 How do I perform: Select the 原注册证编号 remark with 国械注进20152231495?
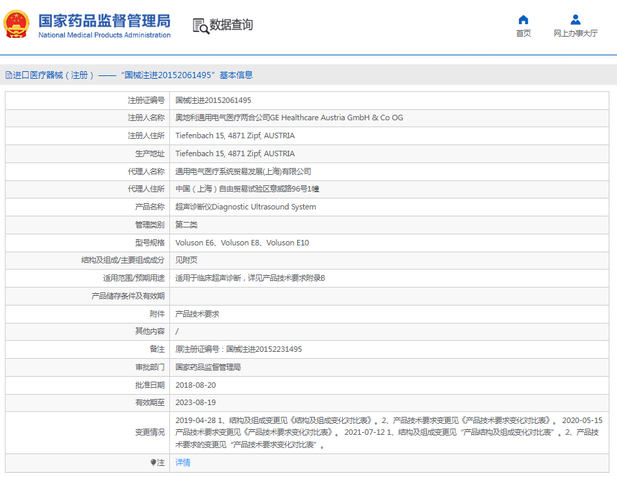coord(238,349)
